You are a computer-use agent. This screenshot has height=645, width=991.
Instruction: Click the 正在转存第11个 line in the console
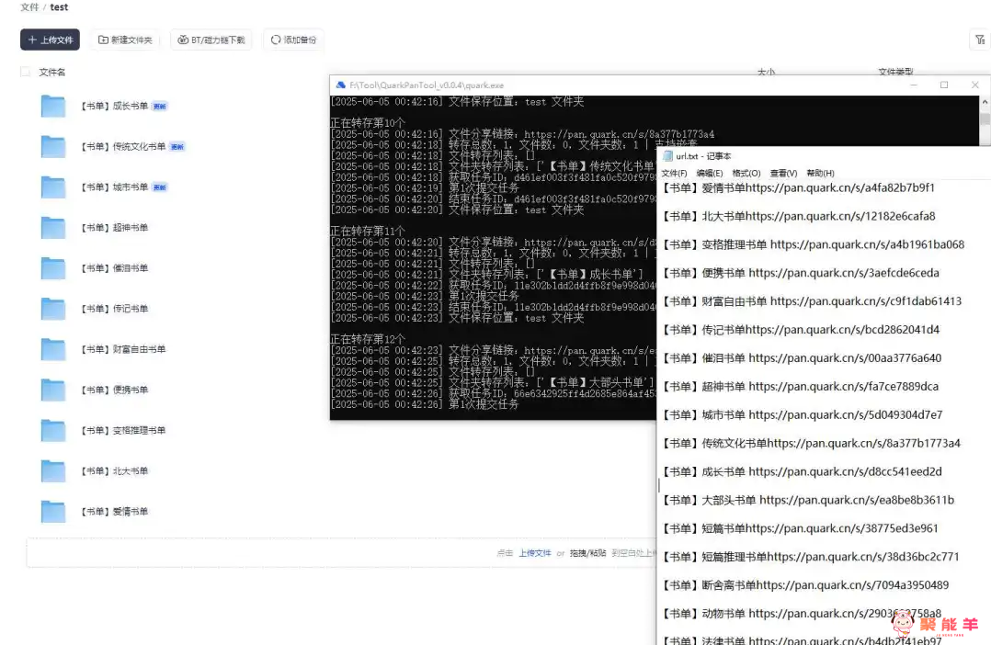click(x=368, y=232)
